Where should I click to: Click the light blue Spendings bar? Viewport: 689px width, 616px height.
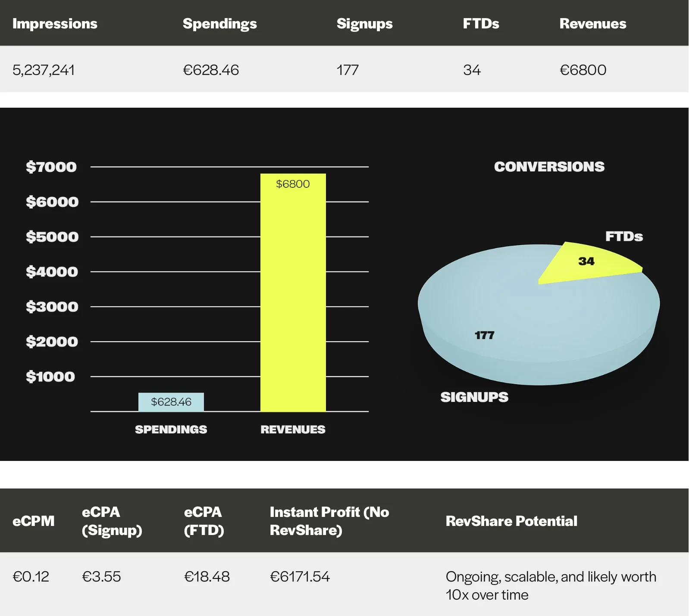[171, 402]
